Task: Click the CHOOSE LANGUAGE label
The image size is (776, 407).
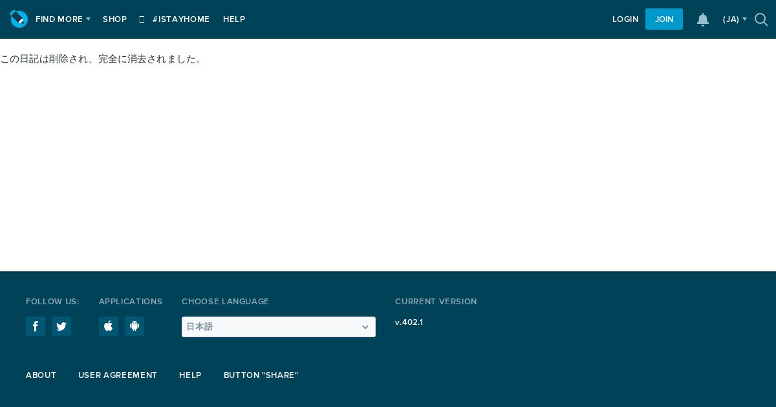Action: click(225, 302)
